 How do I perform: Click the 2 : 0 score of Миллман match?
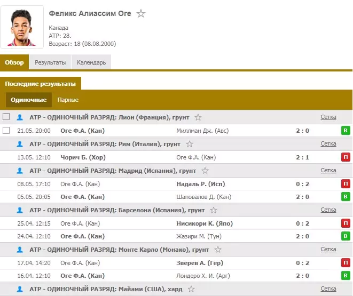303,131
